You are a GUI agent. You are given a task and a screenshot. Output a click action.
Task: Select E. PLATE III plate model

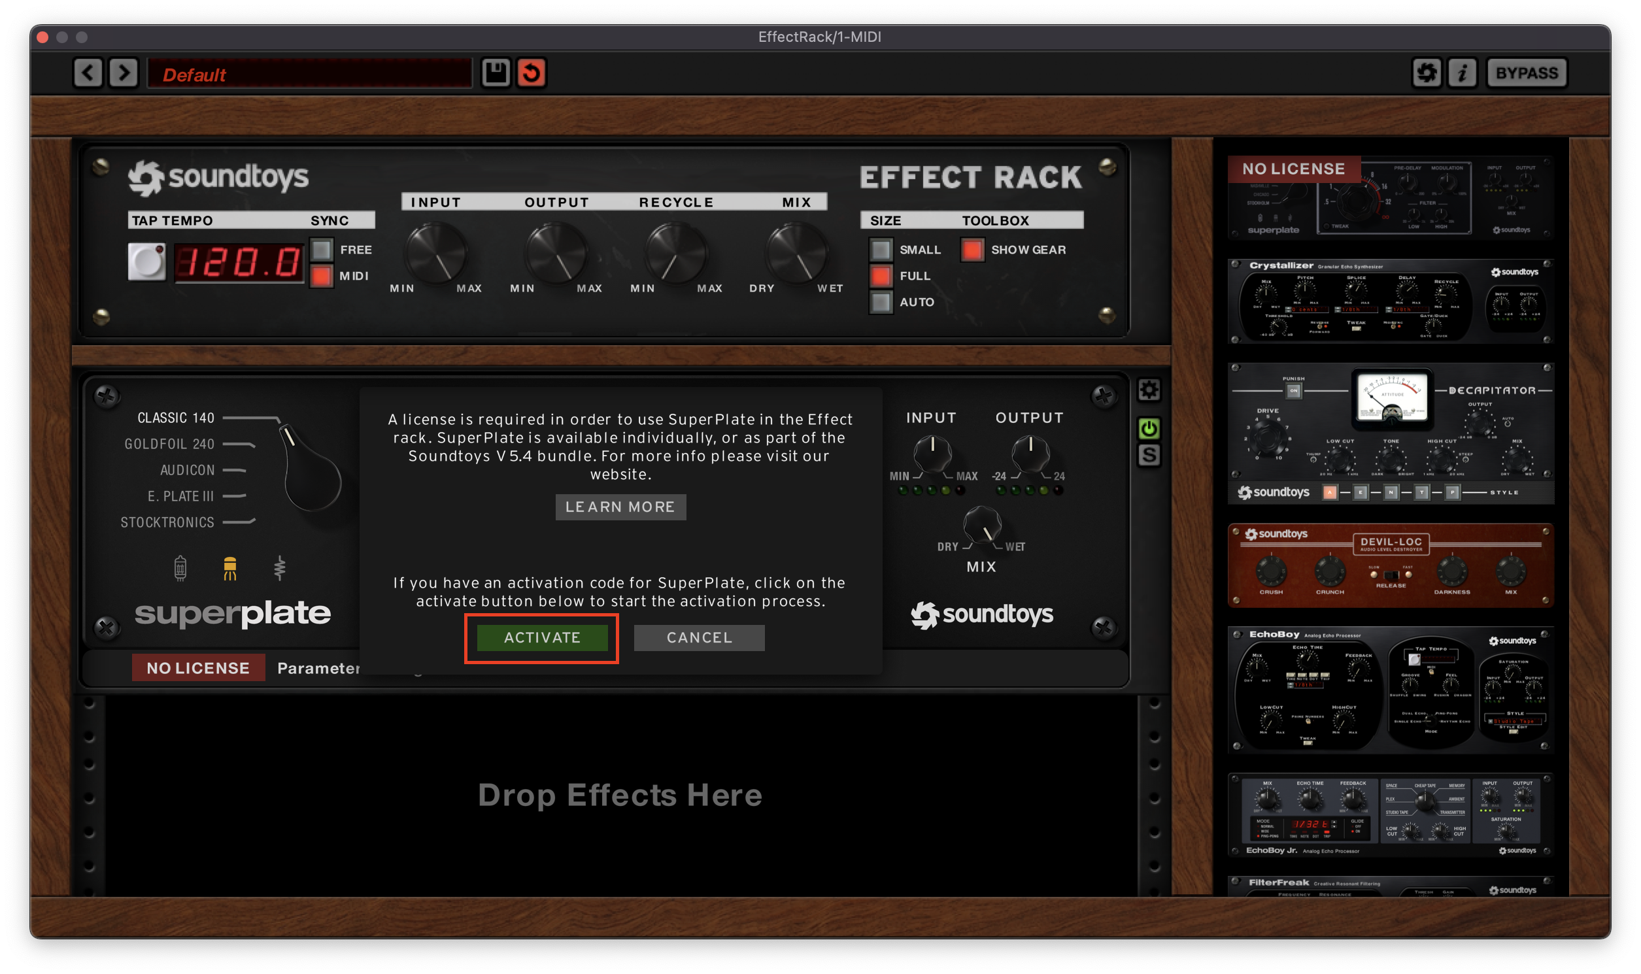click(181, 497)
